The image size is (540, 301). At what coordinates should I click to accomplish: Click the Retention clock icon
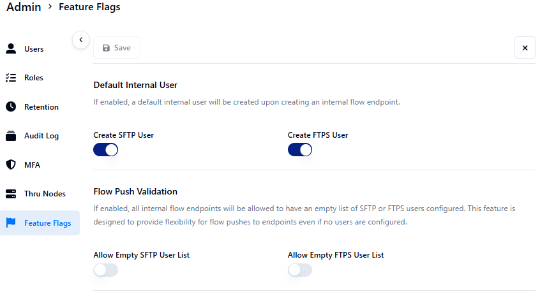tap(11, 106)
